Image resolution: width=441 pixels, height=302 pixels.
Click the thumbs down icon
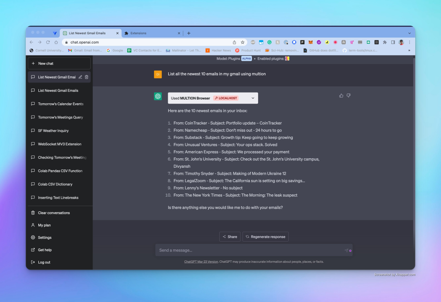pos(349,95)
